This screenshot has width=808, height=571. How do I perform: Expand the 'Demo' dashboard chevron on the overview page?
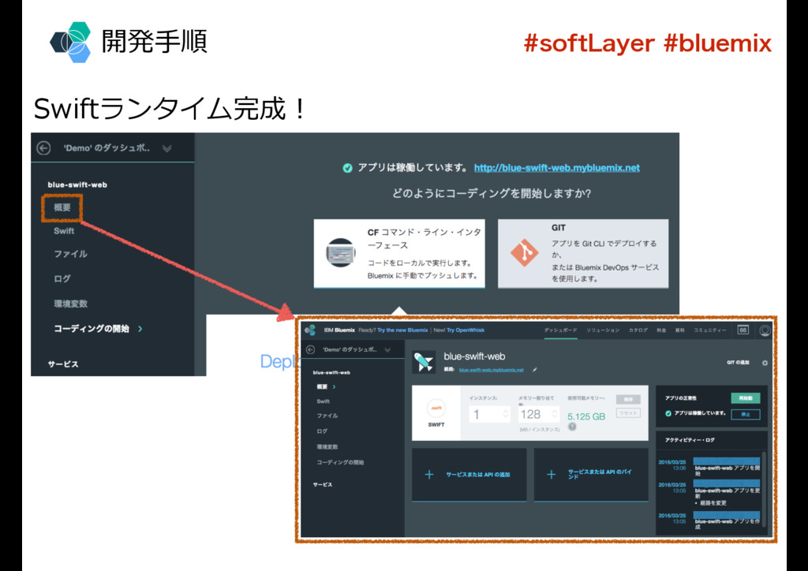pyautogui.click(x=387, y=349)
